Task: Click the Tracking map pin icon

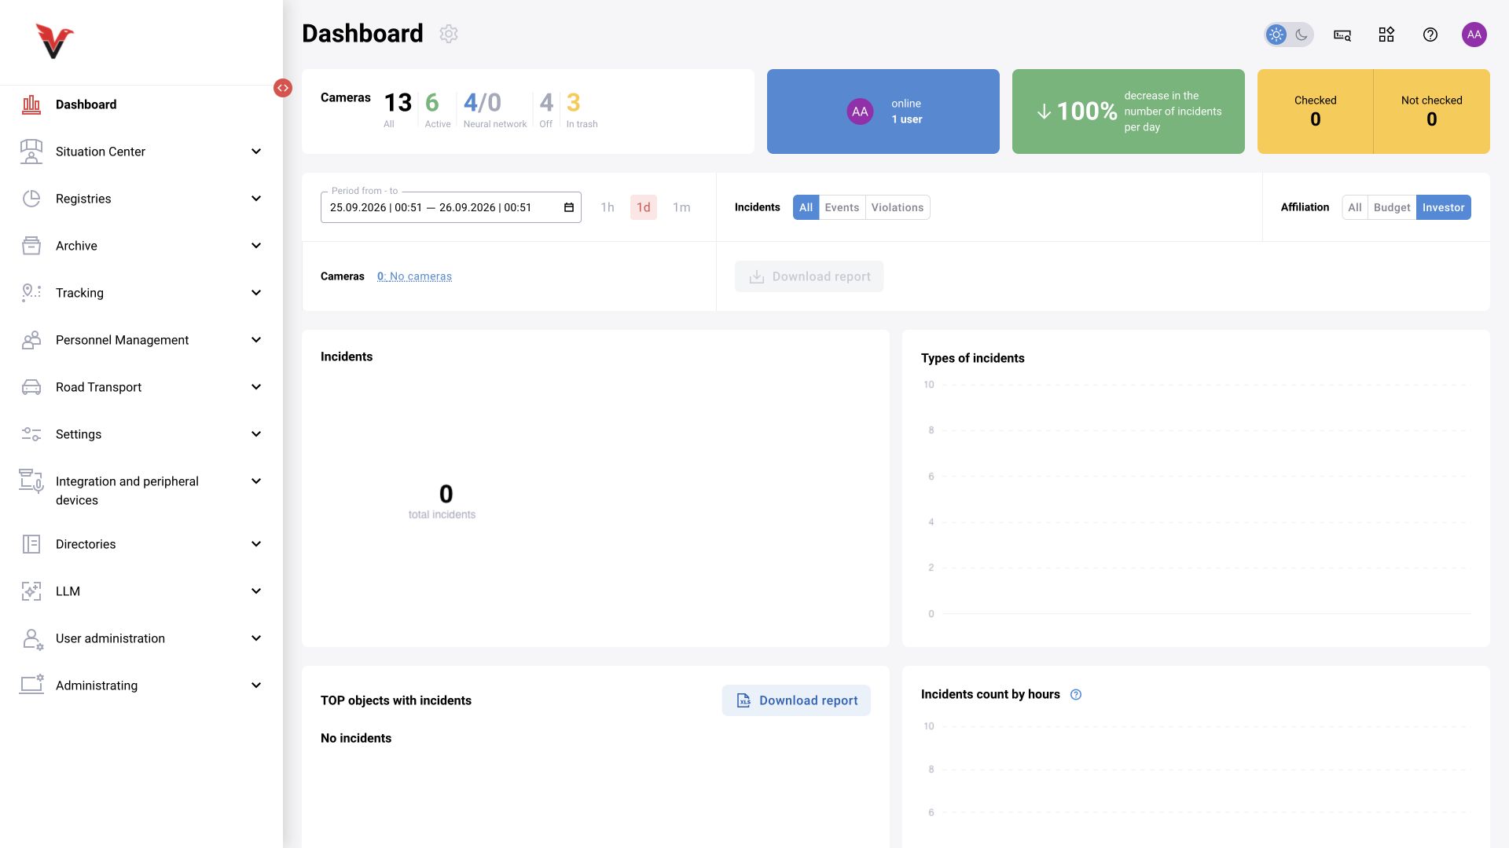Action: tap(31, 293)
